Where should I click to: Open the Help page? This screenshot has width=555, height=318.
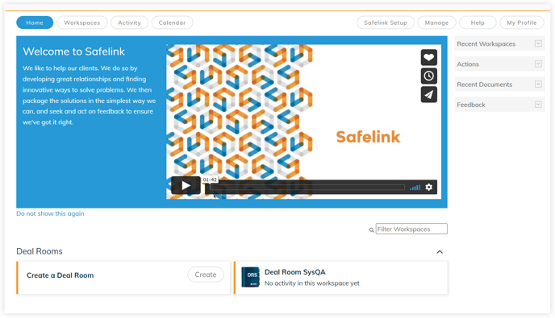pos(478,23)
